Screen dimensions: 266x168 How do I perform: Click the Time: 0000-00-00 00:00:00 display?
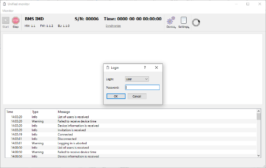[133, 19]
